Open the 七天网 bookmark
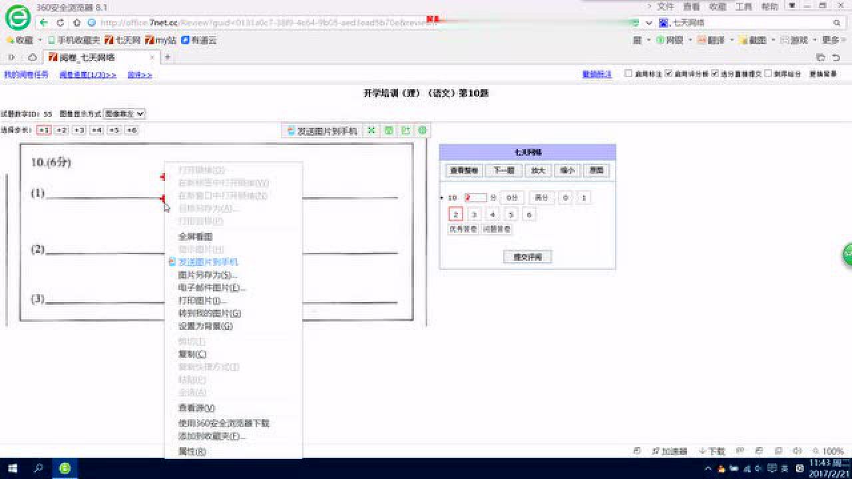Viewport: 852px width, 479px height. (122, 40)
